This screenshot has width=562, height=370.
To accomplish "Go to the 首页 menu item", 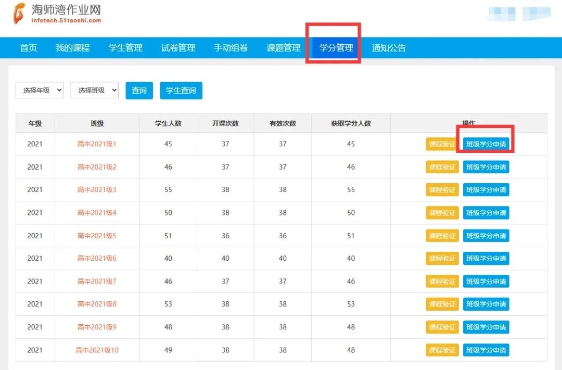I will pyautogui.click(x=29, y=48).
